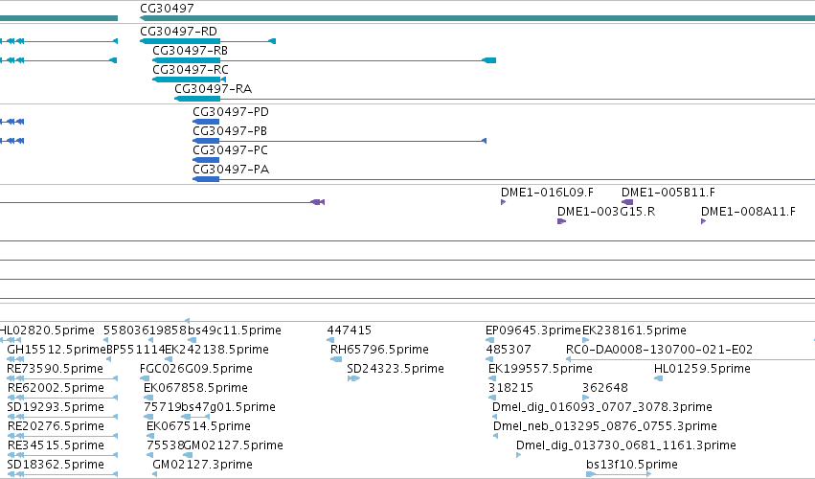Open EST RH65796.5prime
815x479 pixels.
tap(379, 350)
